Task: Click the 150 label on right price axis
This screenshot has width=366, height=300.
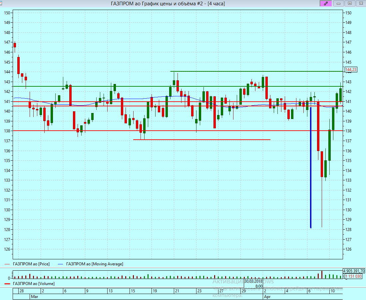Action: pyautogui.click(x=348, y=13)
